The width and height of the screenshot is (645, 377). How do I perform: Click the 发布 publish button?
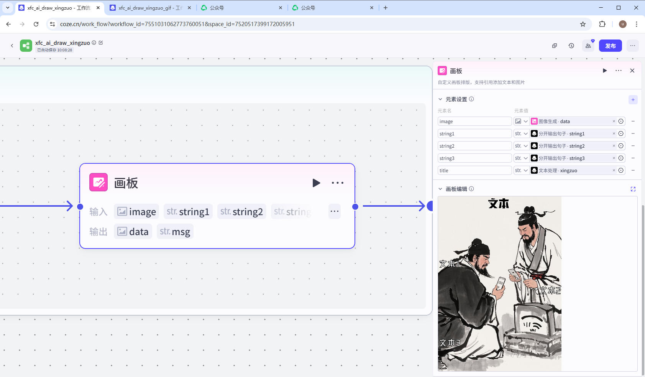click(611, 46)
